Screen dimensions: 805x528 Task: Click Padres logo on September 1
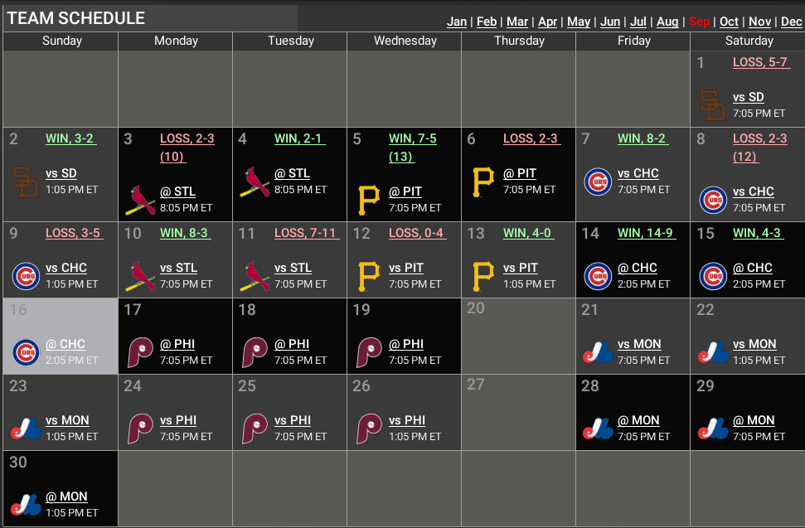coord(712,105)
